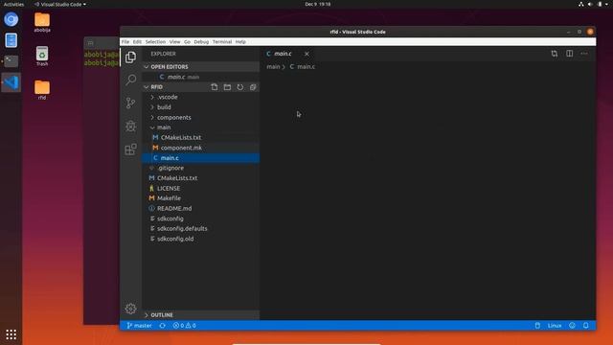Open the Explorer view in activity bar
This screenshot has width=613, height=345.
pos(130,57)
